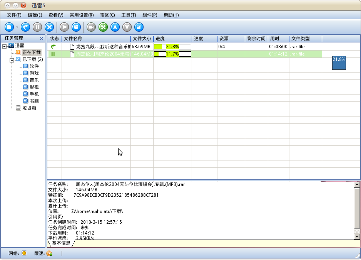Viewport: 361px width, 260px height.
Task: Sort by the 状态 column header
Action: point(55,39)
